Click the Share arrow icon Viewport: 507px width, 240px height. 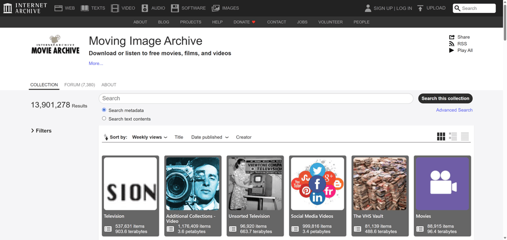click(452, 37)
